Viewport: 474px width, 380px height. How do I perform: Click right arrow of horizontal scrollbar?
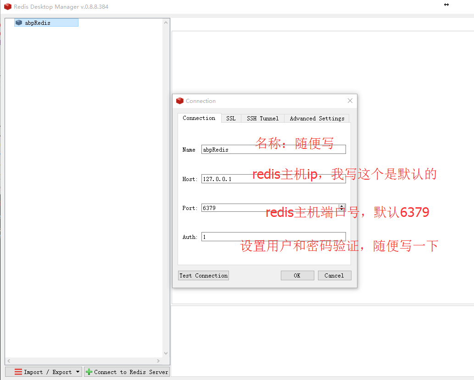coord(158,361)
